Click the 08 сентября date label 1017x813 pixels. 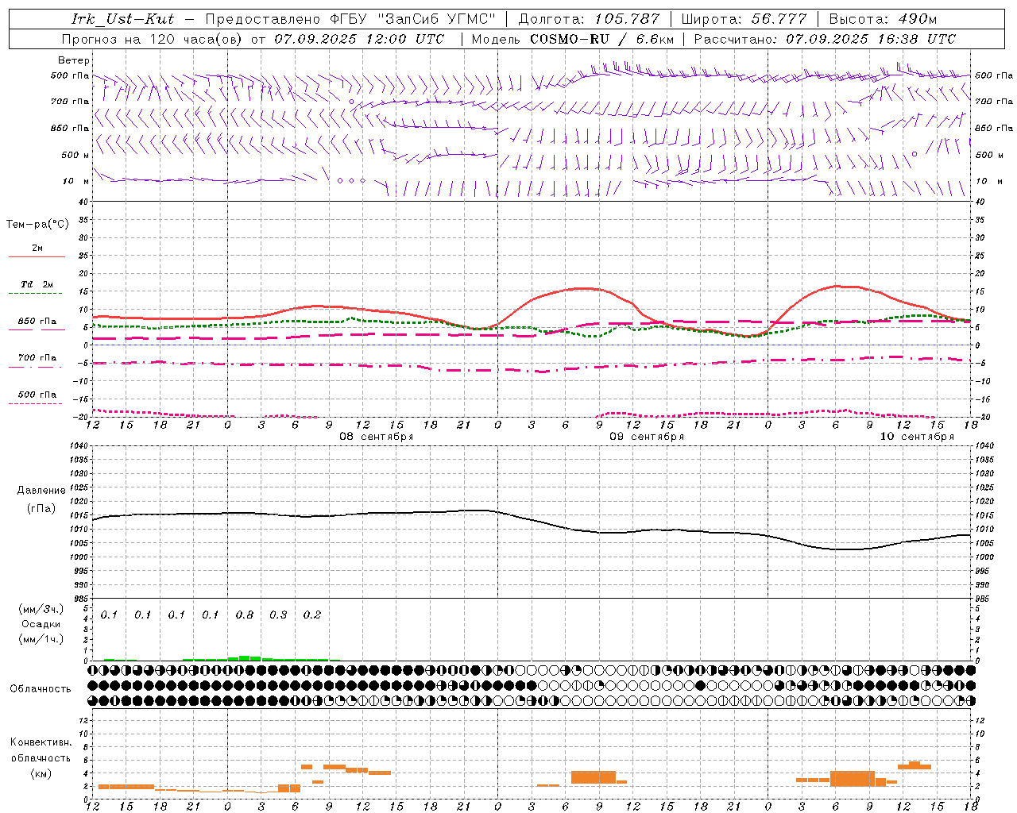[x=376, y=436]
